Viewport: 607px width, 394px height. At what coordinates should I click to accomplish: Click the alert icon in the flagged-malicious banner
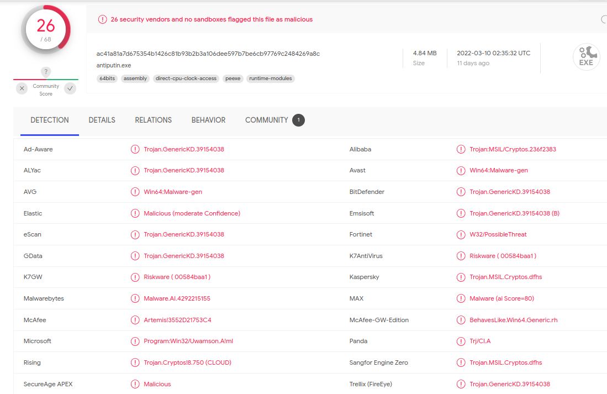[x=102, y=19]
